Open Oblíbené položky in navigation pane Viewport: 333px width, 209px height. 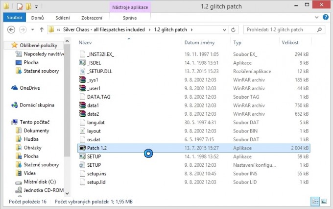(38, 45)
